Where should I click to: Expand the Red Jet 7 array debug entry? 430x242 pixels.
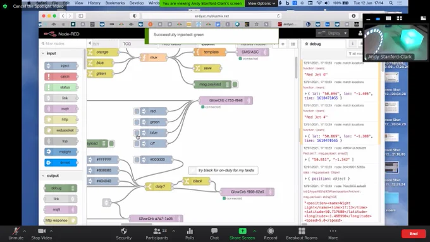(306, 159)
